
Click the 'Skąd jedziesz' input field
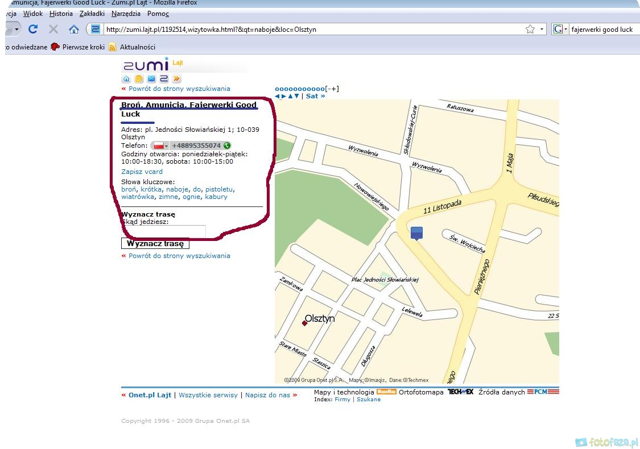click(163, 231)
